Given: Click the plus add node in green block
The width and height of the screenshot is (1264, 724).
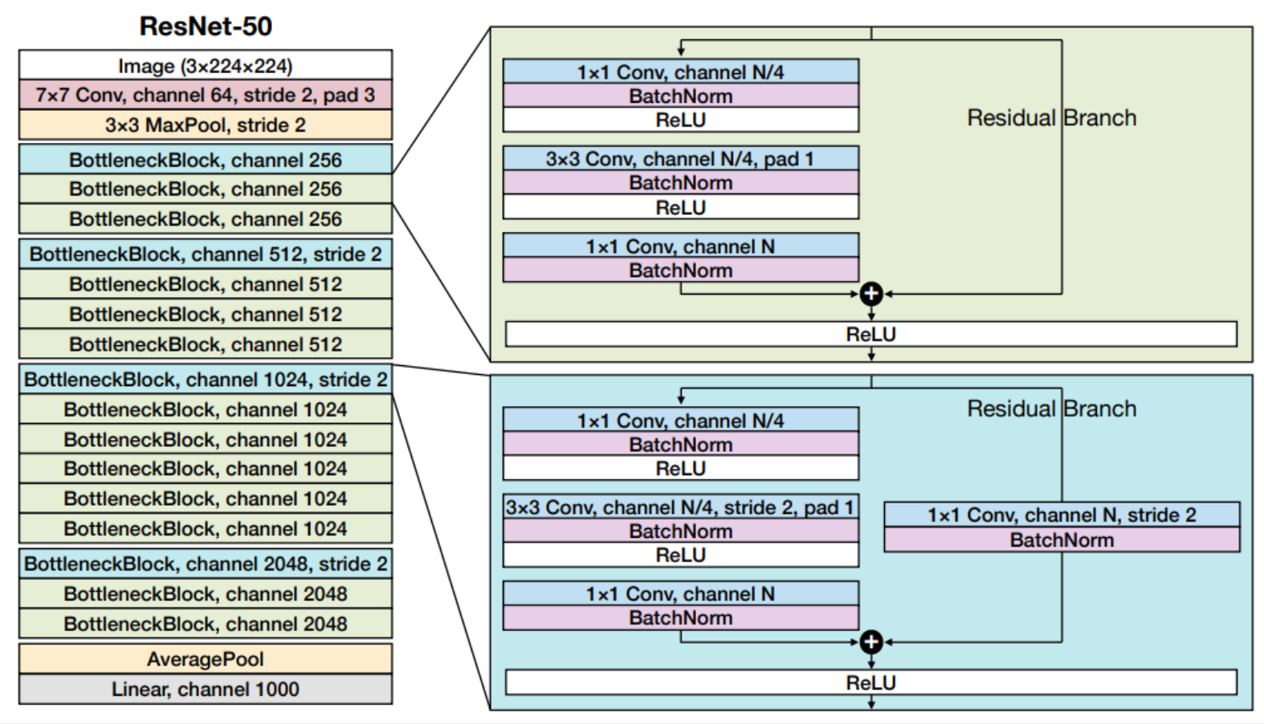Looking at the screenshot, I should [871, 294].
